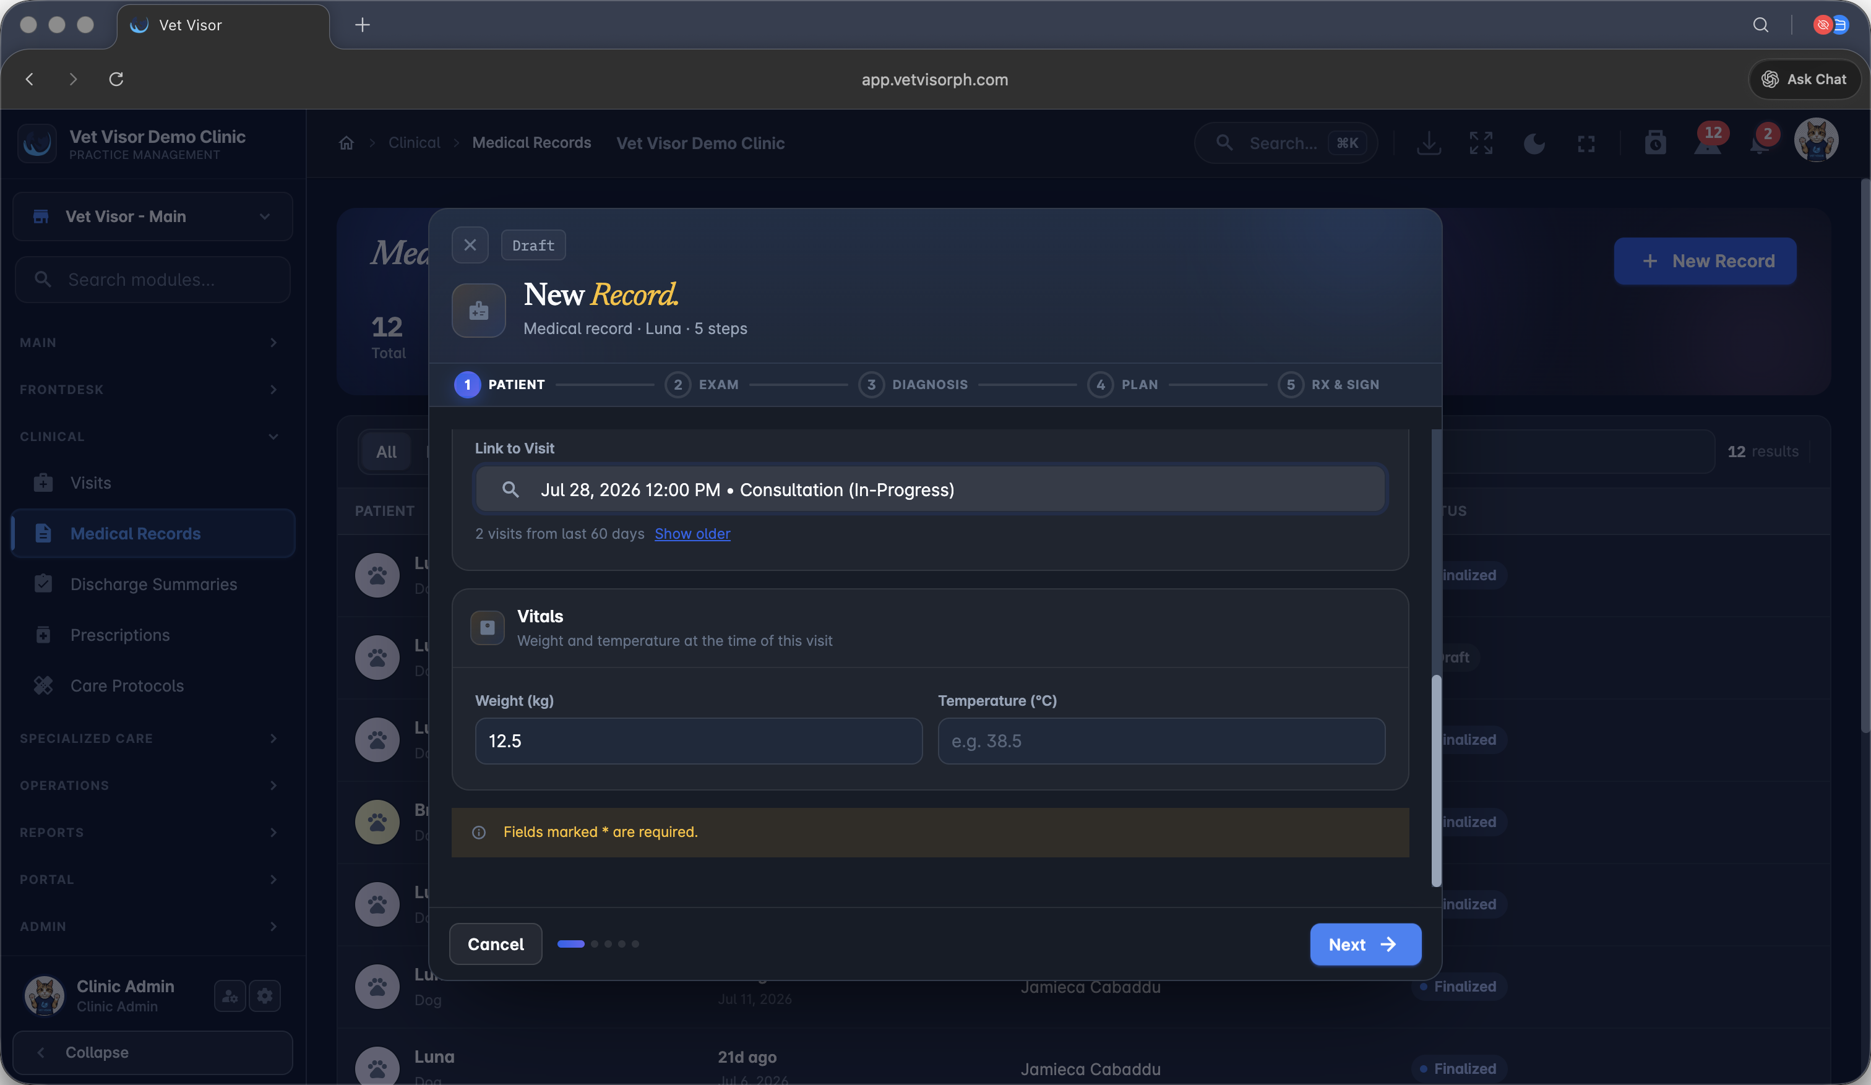1871x1085 pixels.
Task: Click the Discharge Summaries sidebar icon
Action: click(x=43, y=584)
